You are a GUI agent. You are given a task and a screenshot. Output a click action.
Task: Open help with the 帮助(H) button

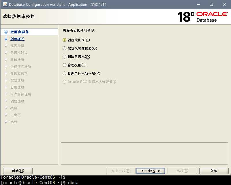pos(18,171)
